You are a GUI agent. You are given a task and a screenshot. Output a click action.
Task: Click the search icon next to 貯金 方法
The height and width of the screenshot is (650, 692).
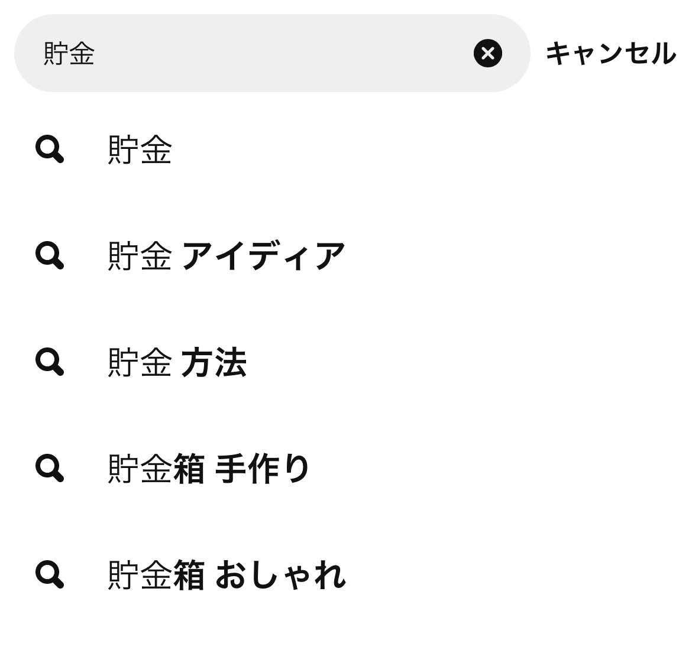[50, 362]
